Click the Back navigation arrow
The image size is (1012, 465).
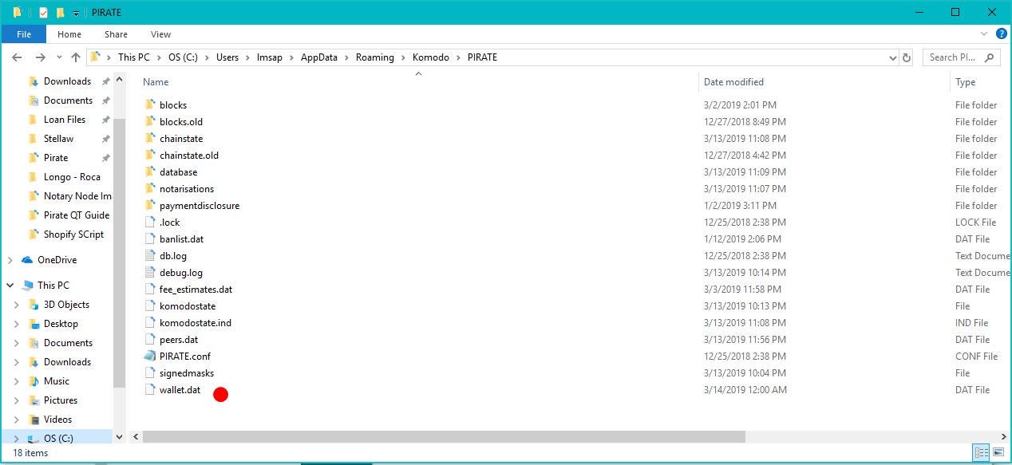[17, 57]
